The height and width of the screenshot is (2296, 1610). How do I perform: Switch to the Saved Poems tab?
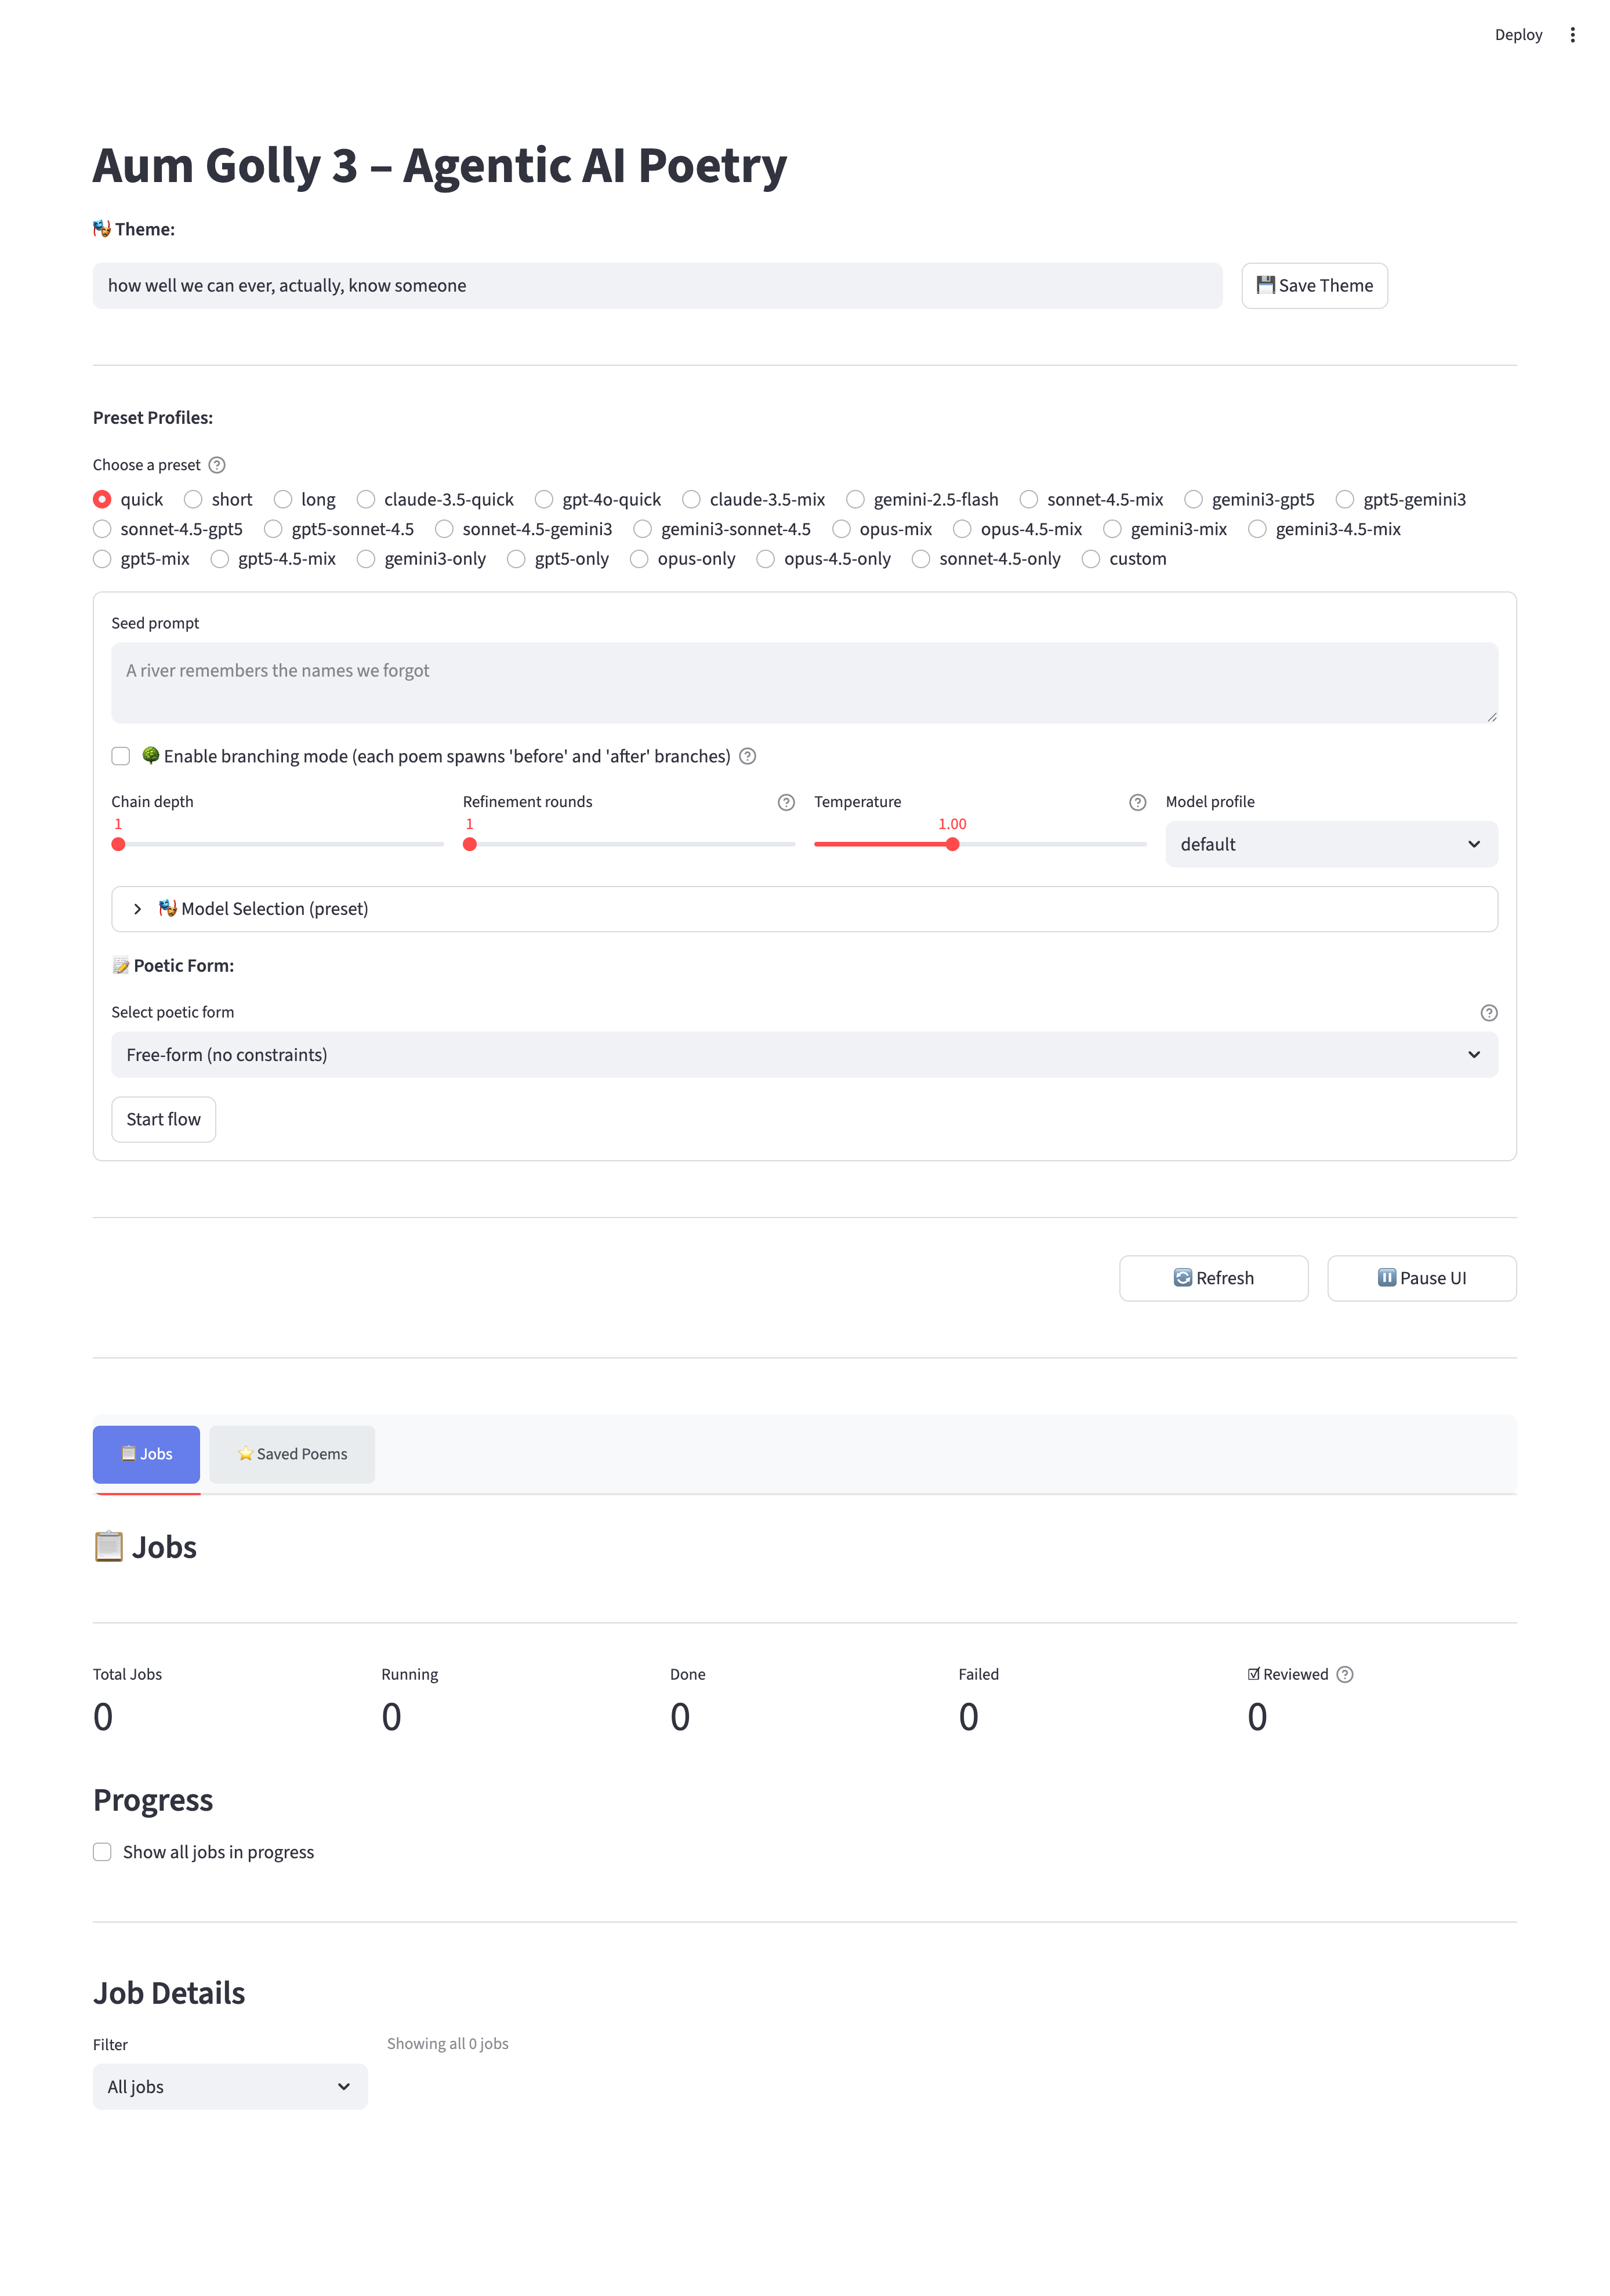pyautogui.click(x=291, y=1454)
